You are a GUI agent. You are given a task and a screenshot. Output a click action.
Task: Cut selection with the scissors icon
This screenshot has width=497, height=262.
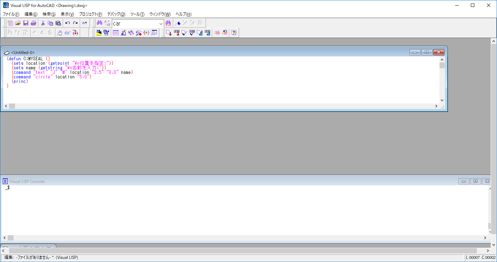[x=43, y=23]
